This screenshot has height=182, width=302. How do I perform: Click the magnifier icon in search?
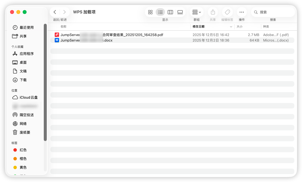coord(256,12)
